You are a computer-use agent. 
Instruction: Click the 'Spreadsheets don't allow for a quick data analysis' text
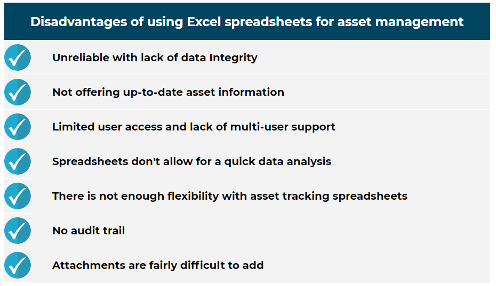pyautogui.click(x=191, y=161)
